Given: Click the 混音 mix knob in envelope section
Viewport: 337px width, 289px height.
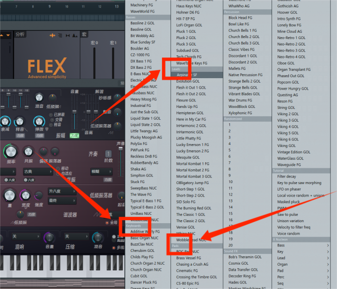Looking at the screenshot, I should [39, 97].
